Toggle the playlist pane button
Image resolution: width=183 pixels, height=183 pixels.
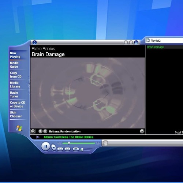(136, 42)
